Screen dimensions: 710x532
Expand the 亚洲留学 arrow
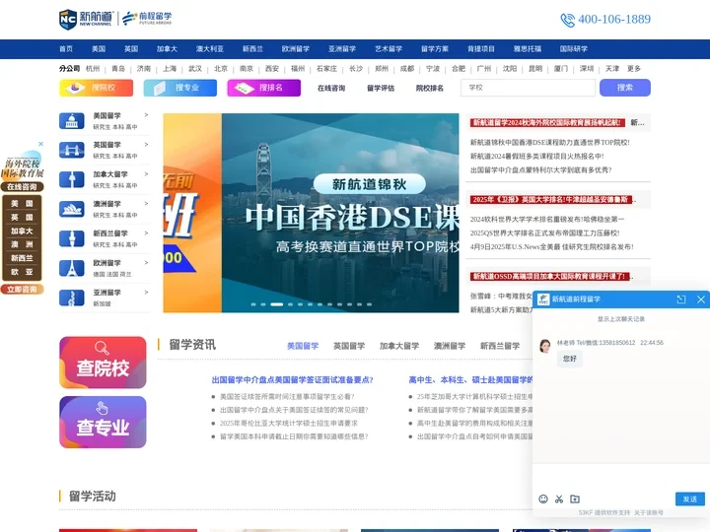146,293
